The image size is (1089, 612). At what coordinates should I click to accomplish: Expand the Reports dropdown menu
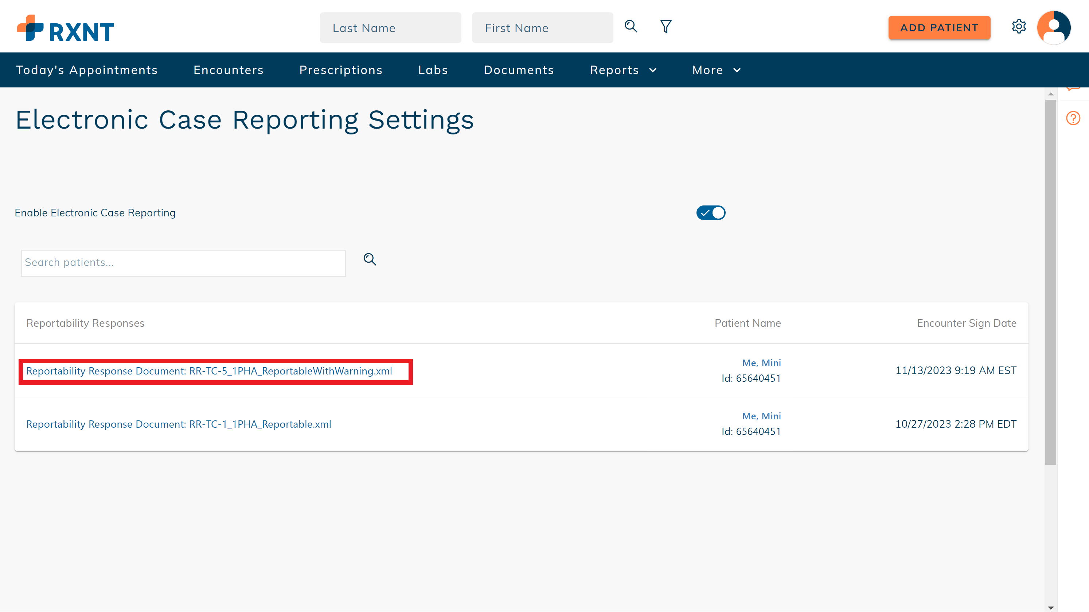pyautogui.click(x=623, y=70)
